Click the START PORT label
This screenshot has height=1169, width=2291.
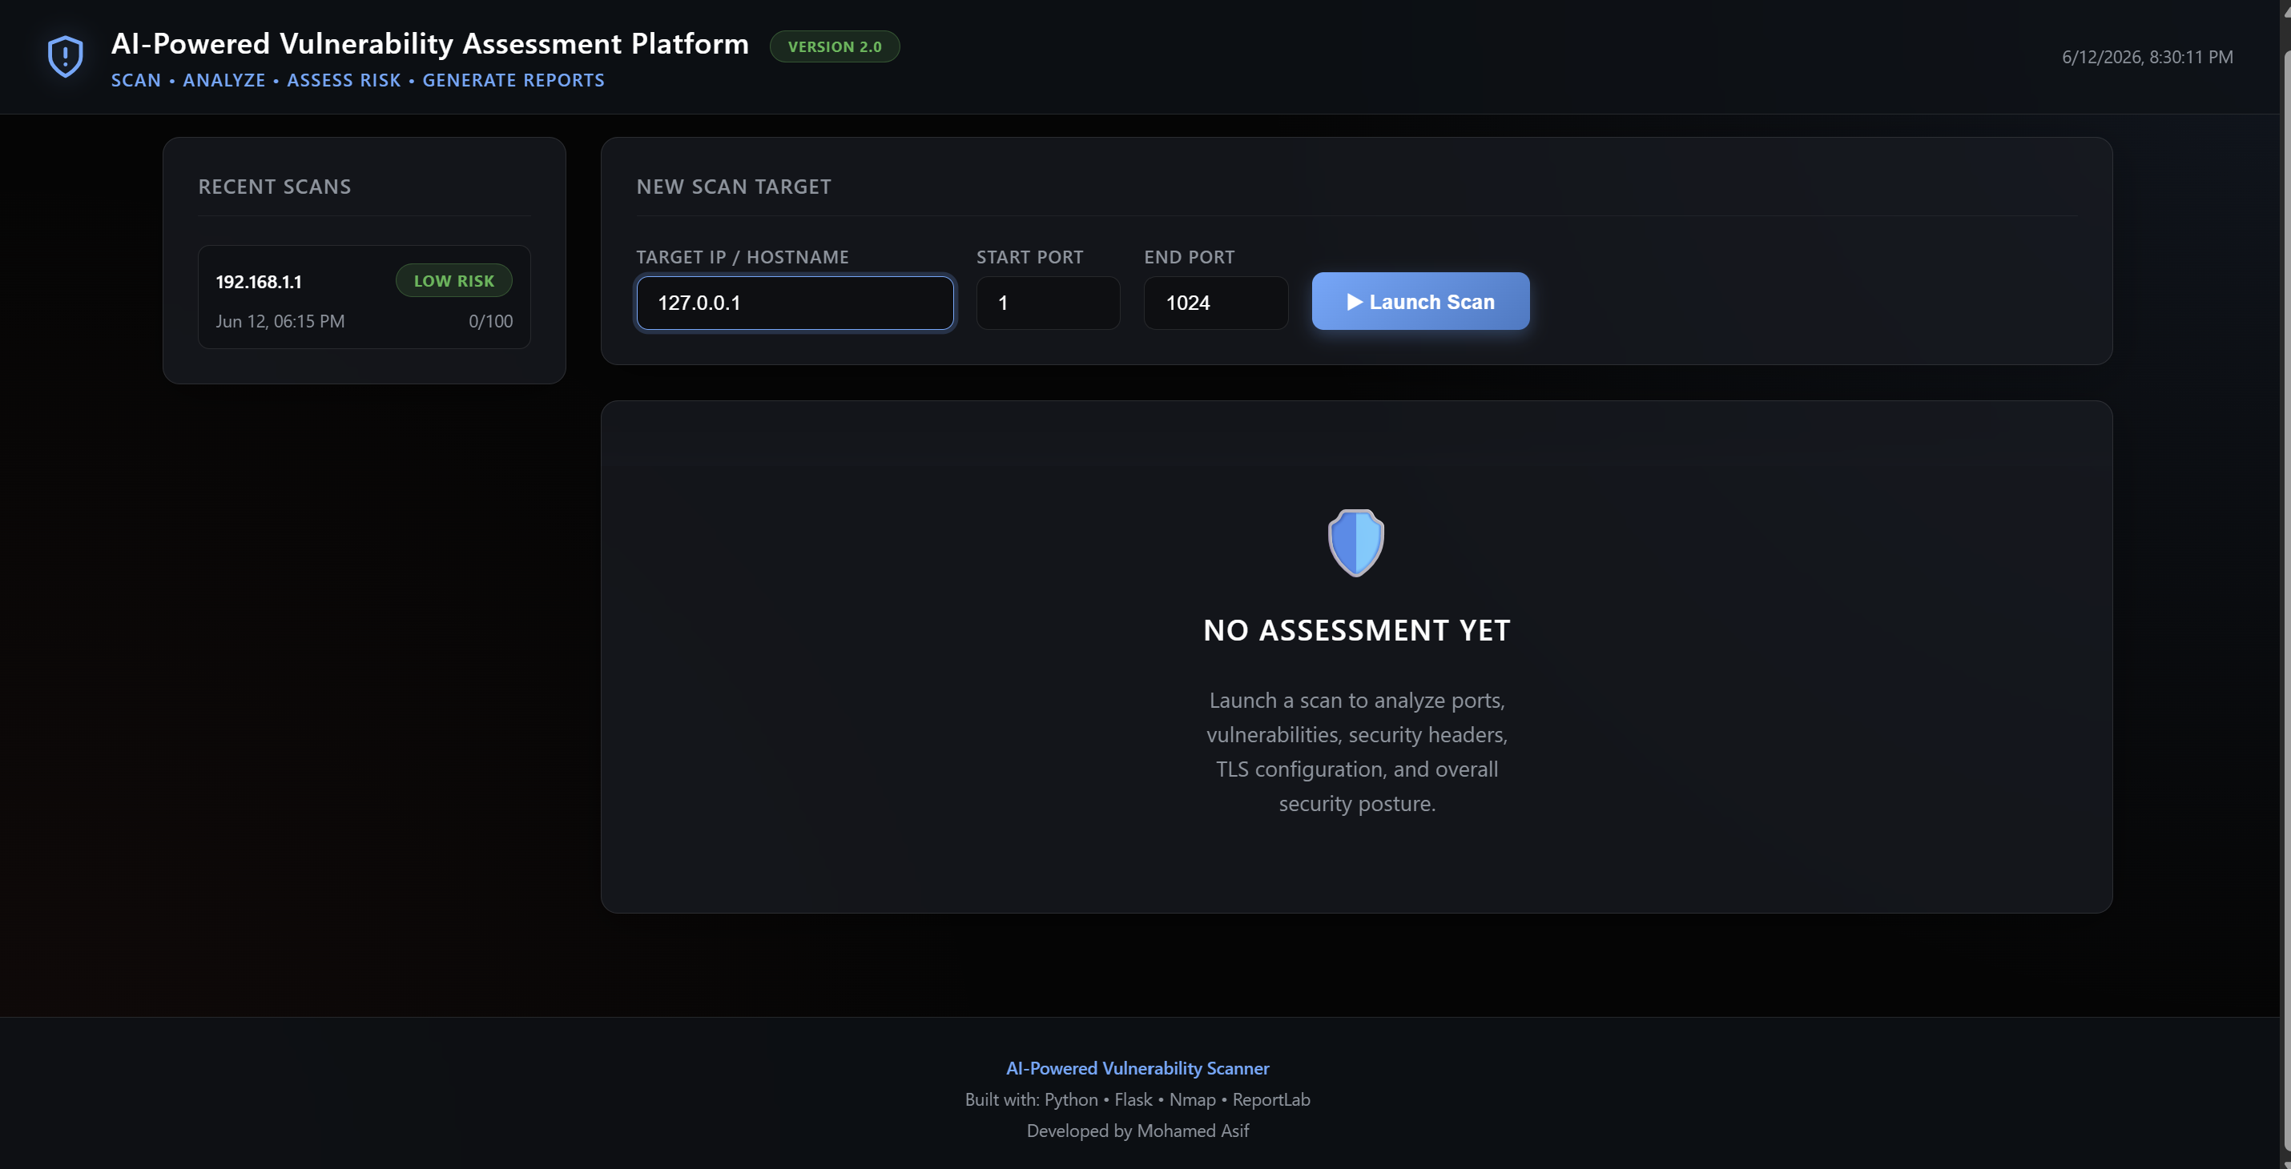coord(1030,257)
